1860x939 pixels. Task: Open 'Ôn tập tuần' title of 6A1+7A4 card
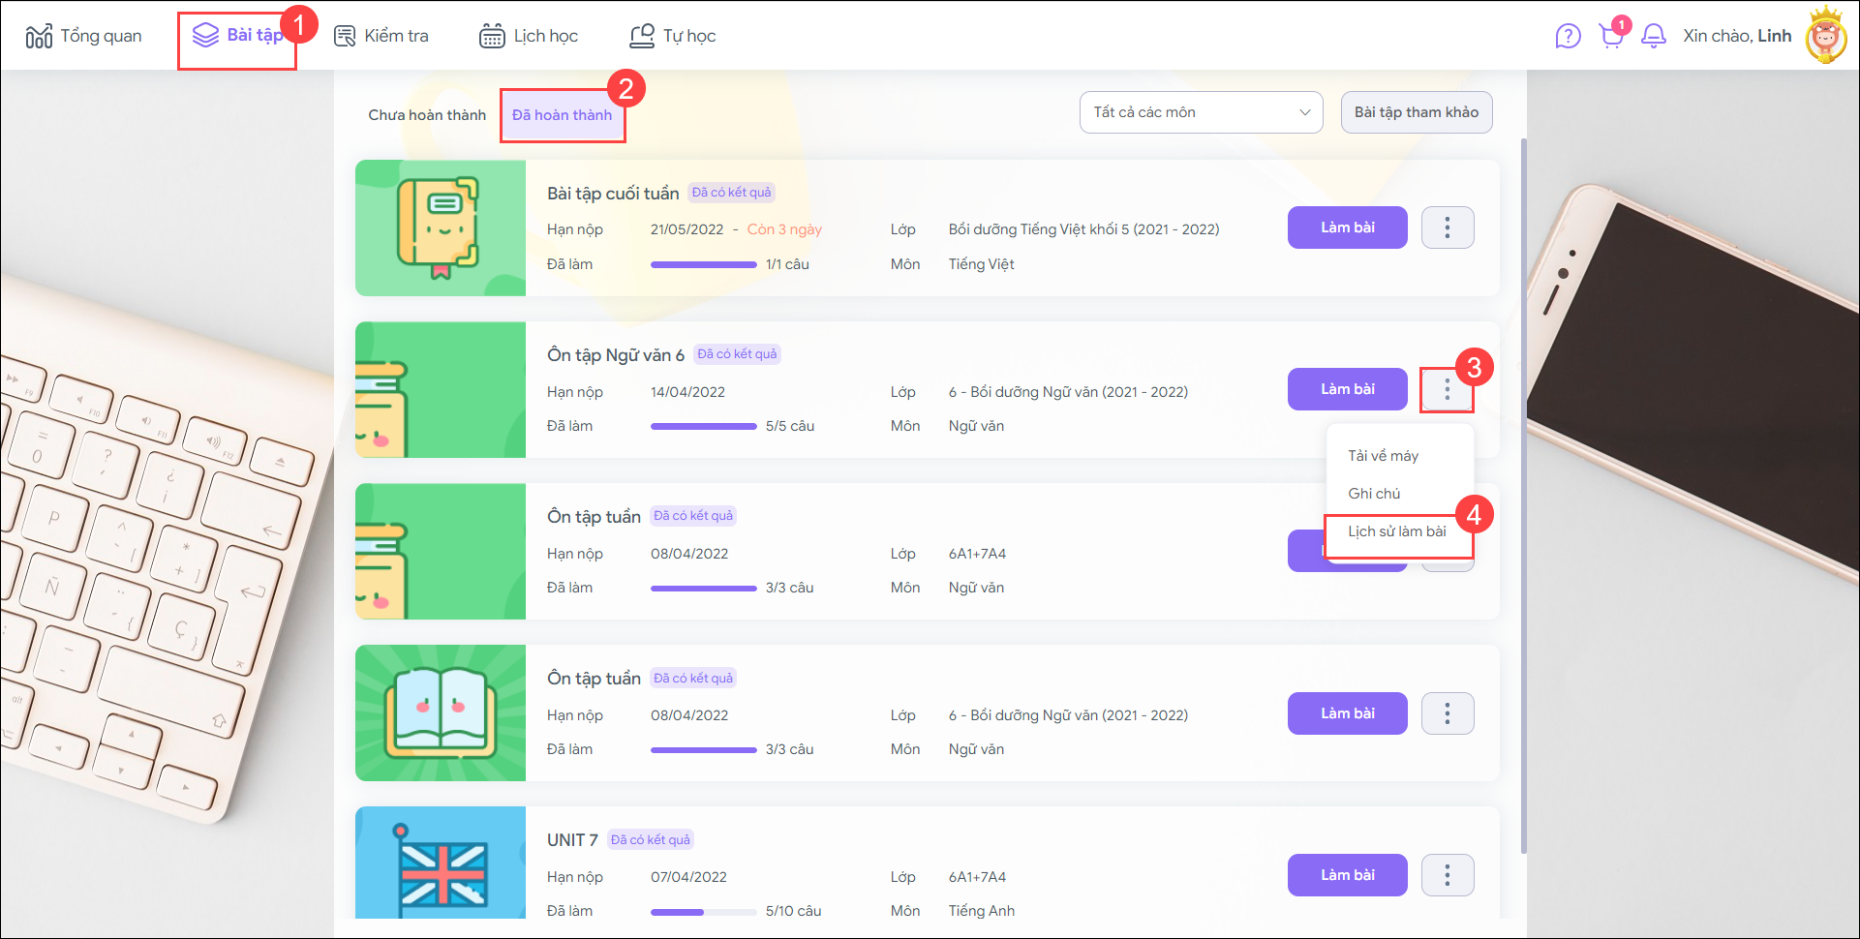pos(594,517)
